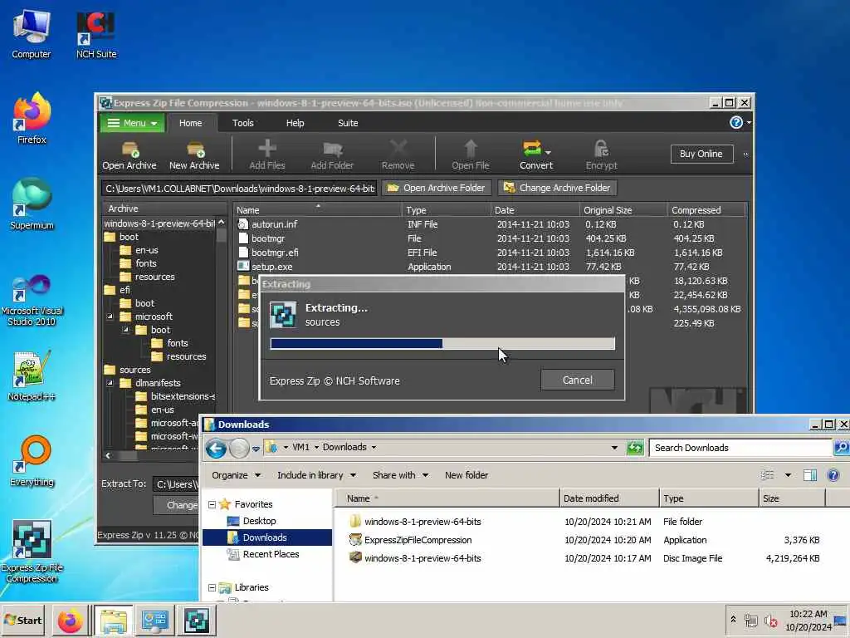Open the NCH Suite desktop shortcut
This screenshot has height=638, width=850.
(96, 34)
